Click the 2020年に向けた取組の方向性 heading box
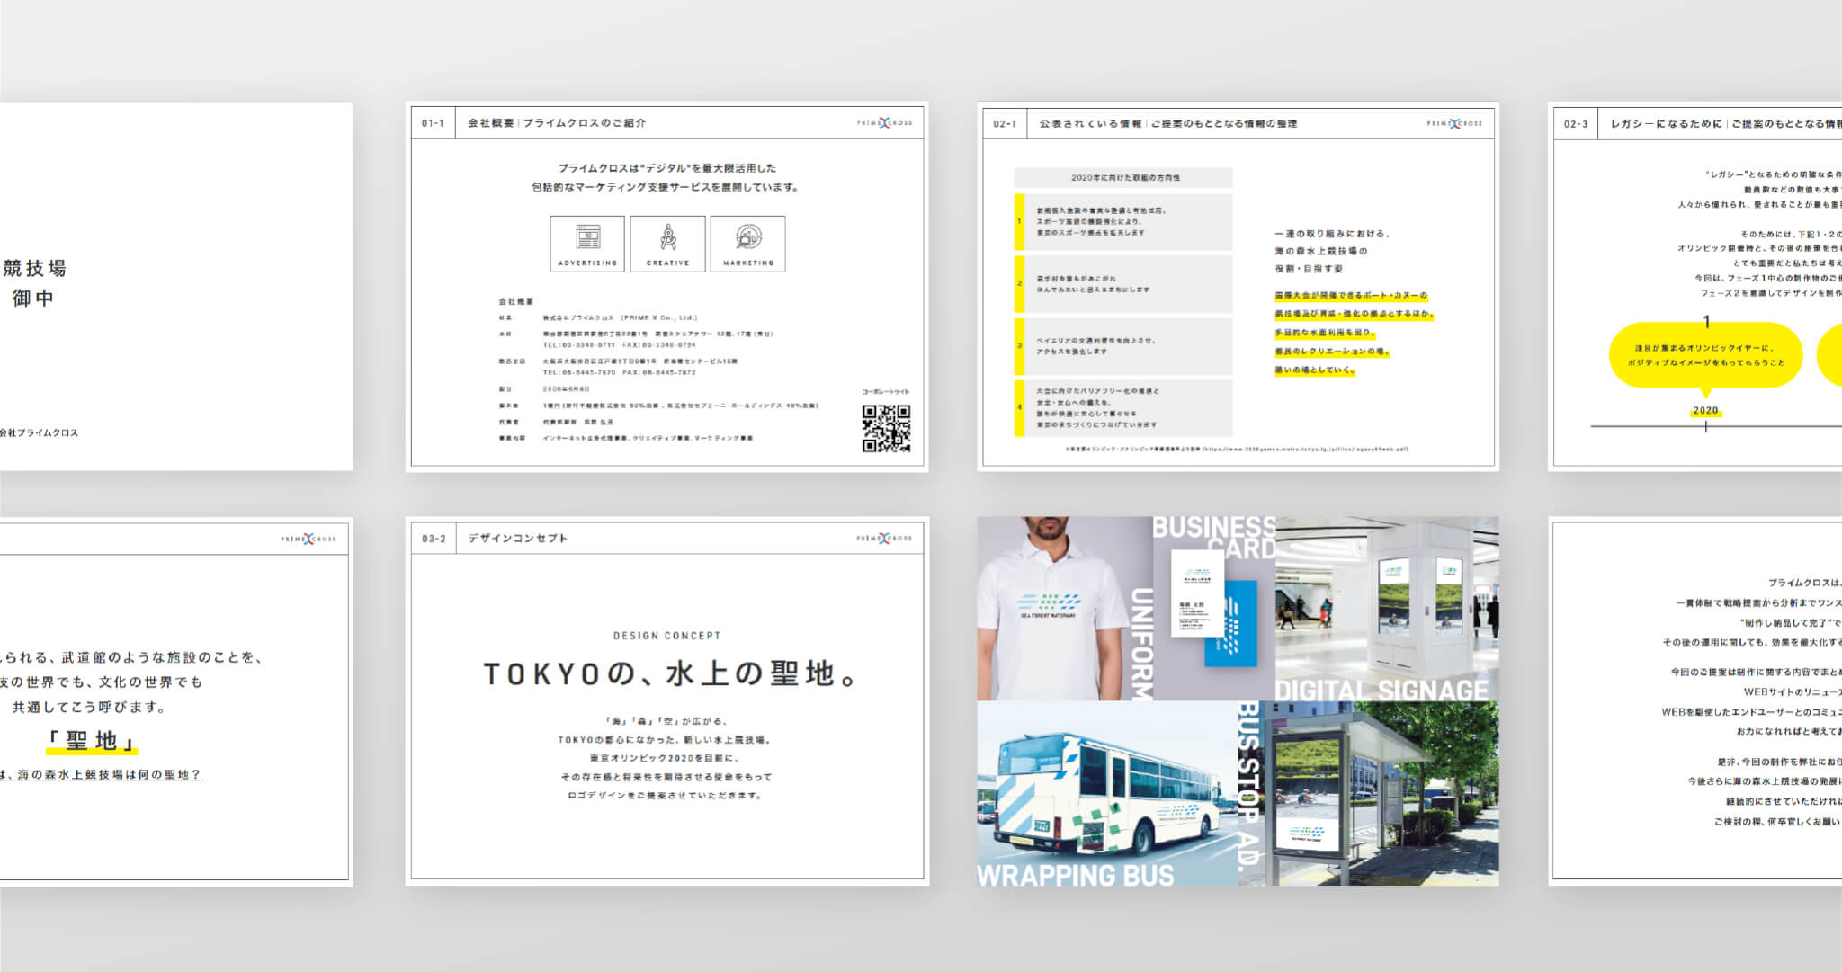 [x=1123, y=178]
